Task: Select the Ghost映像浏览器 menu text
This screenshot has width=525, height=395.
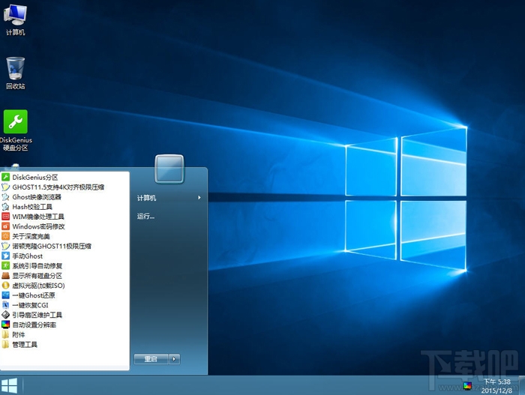Action: click(37, 197)
